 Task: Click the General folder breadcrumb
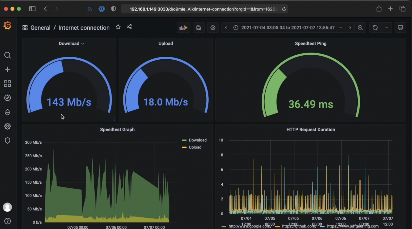click(40, 28)
